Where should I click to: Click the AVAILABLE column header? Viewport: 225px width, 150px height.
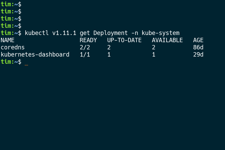167,40
